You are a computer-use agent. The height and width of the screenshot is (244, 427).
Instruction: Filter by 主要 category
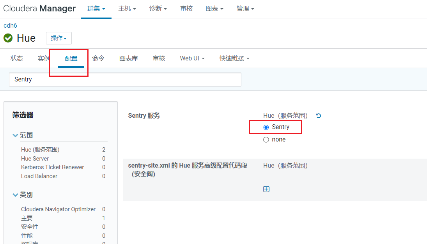pyautogui.click(x=27, y=218)
